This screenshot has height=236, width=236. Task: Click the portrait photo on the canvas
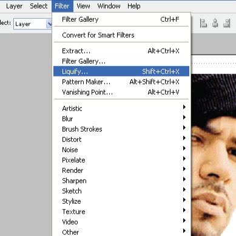point(214,155)
